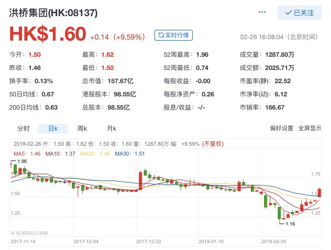Click the MA5: 1.46 legend

pos(27,154)
